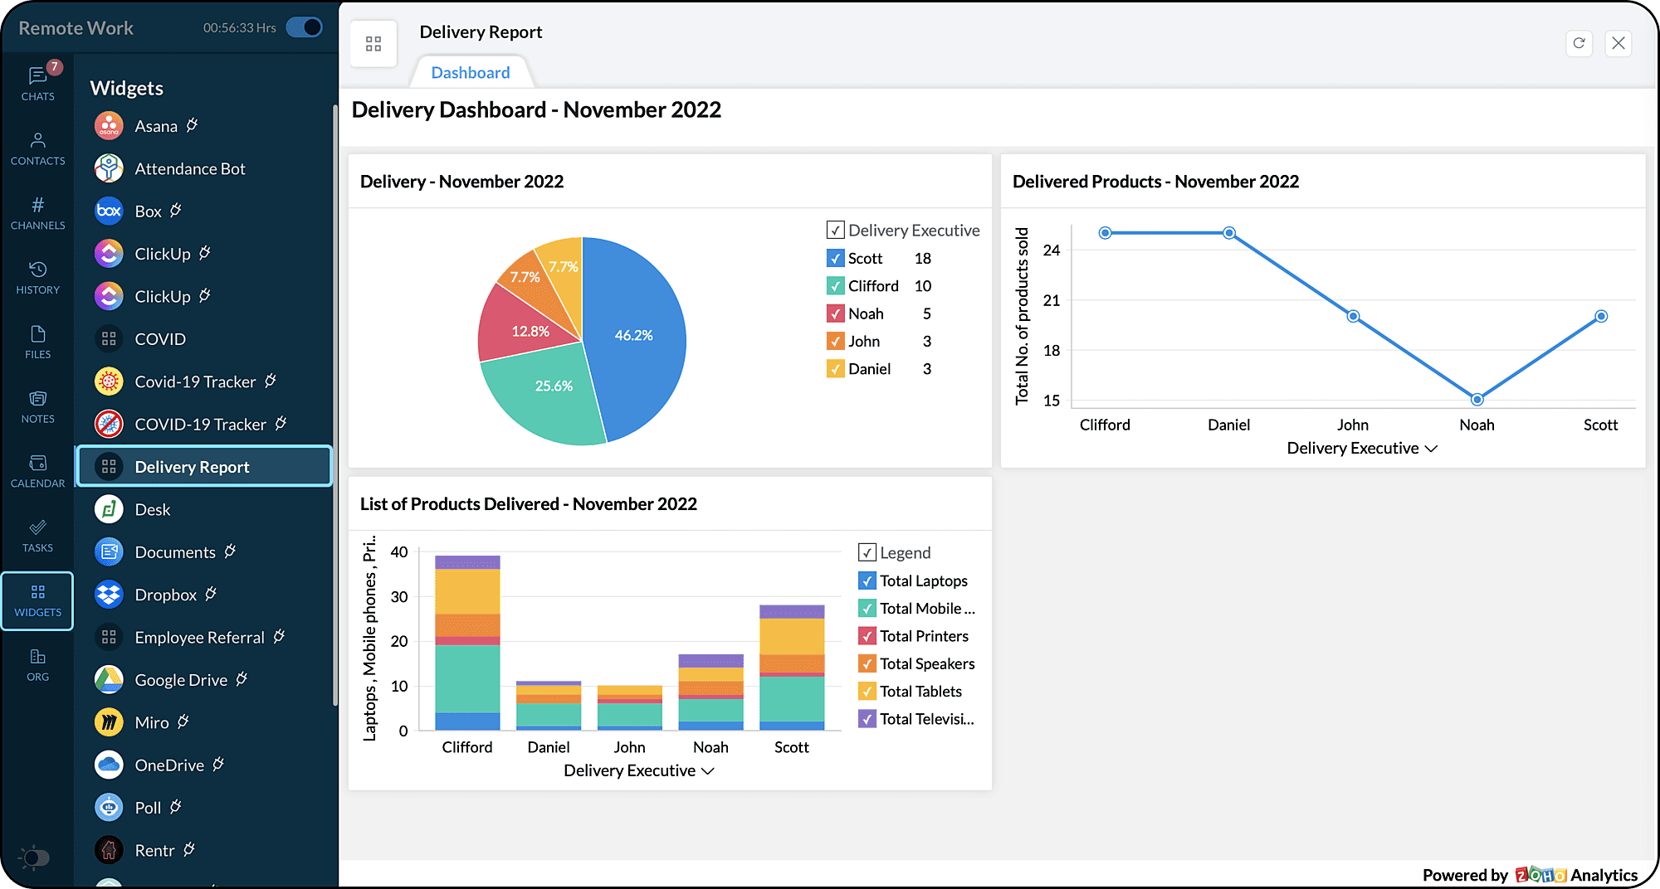1660x889 pixels.
Task: Uncheck Scott in the Delivery Executive legend
Action: click(x=836, y=258)
